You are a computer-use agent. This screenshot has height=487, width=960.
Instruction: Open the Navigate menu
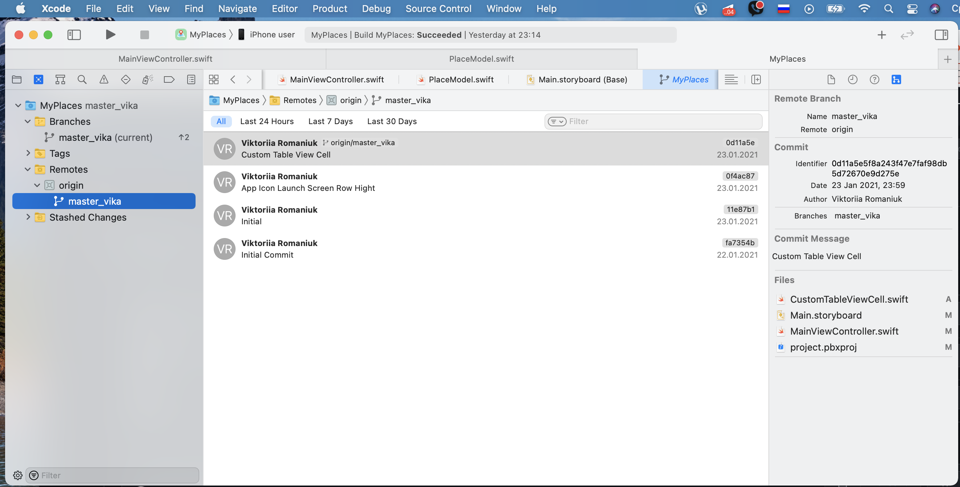pos(237,9)
